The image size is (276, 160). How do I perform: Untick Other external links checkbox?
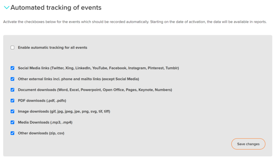click(12, 79)
